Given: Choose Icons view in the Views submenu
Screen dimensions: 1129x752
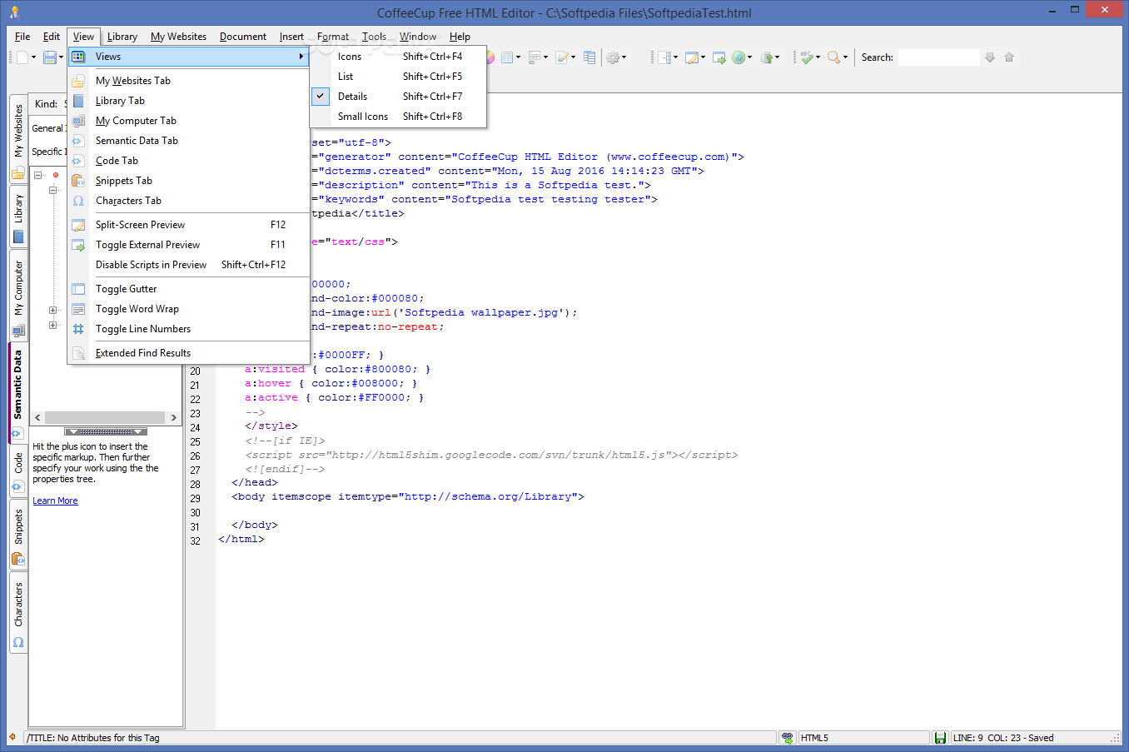Looking at the screenshot, I should [398, 57].
